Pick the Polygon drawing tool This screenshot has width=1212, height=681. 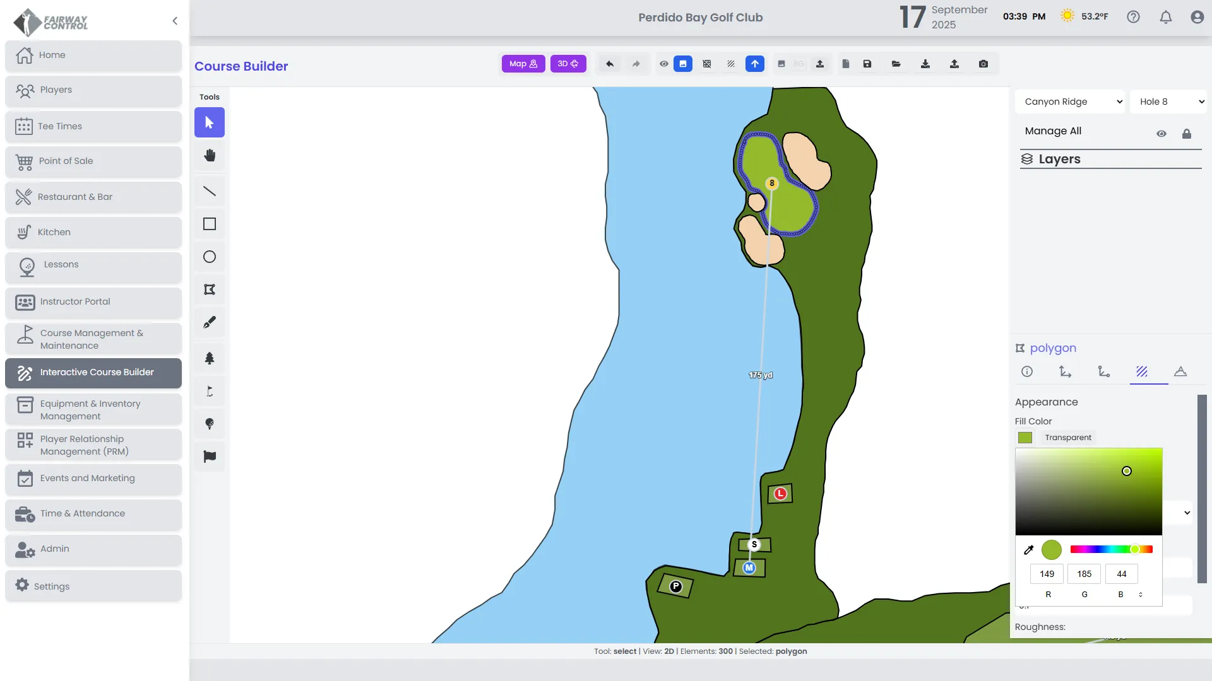[x=210, y=289]
